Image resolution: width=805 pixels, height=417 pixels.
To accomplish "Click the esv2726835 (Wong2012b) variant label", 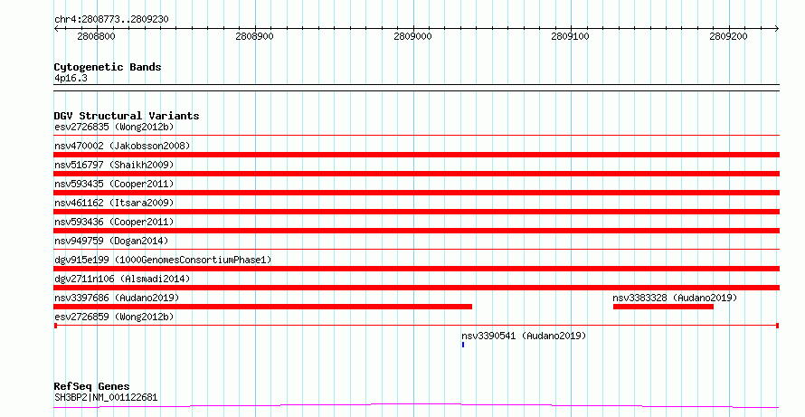I will click(114, 127).
